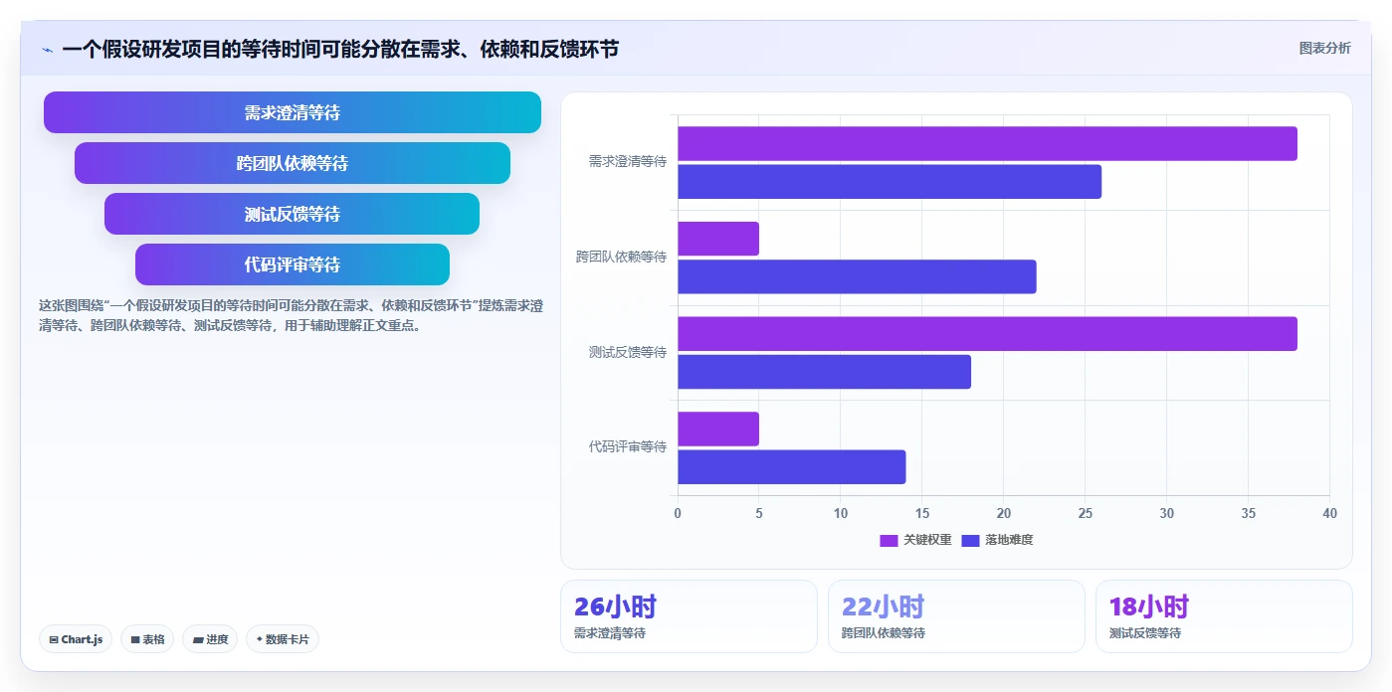
Task: Click the blue 落地难度 bar for 需求澄清等待
Action: click(x=890, y=181)
